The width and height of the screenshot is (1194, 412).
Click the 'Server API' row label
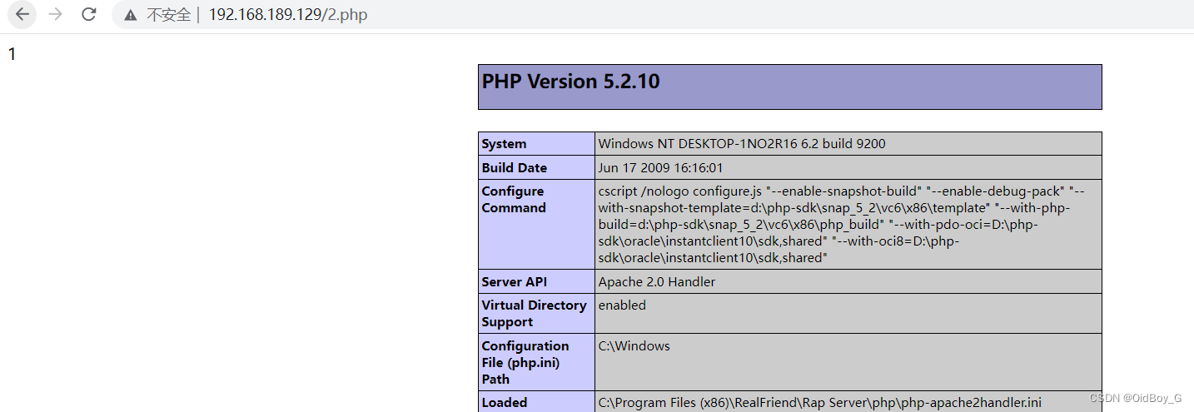click(515, 281)
